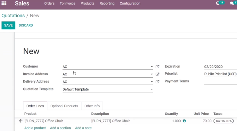Click the description cell of Office Chair line

[110, 121]
